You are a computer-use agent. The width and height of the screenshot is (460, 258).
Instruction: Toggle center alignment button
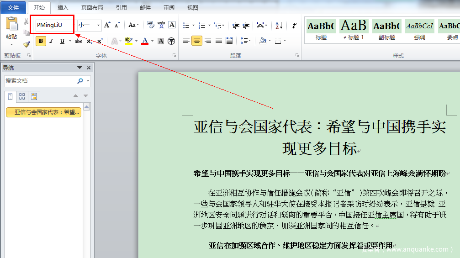click(x=197, y=41)
